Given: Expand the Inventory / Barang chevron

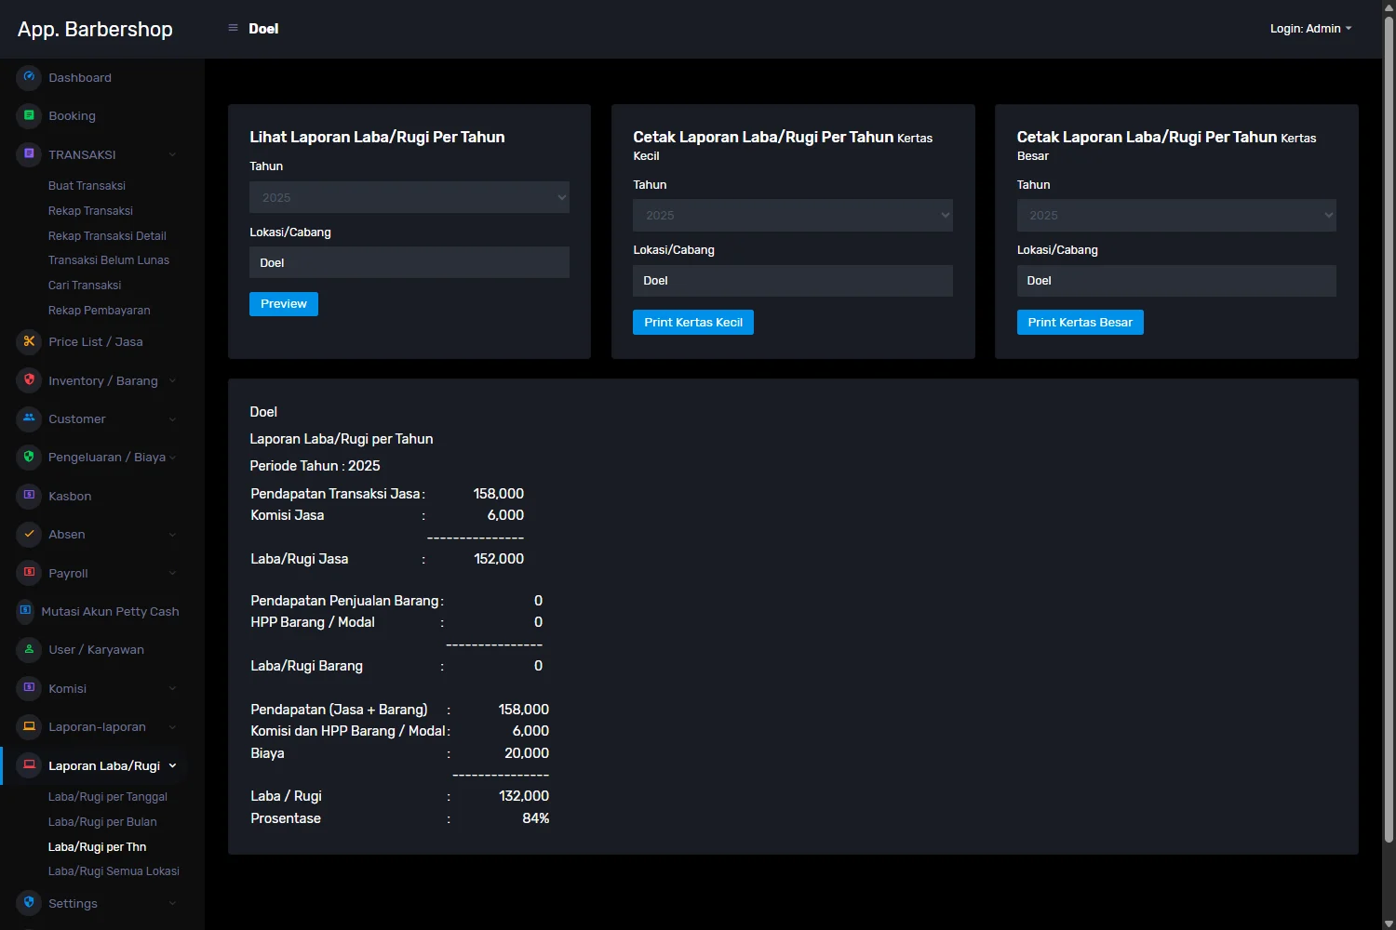Looking at the screenshot, I should coord(172,380).
